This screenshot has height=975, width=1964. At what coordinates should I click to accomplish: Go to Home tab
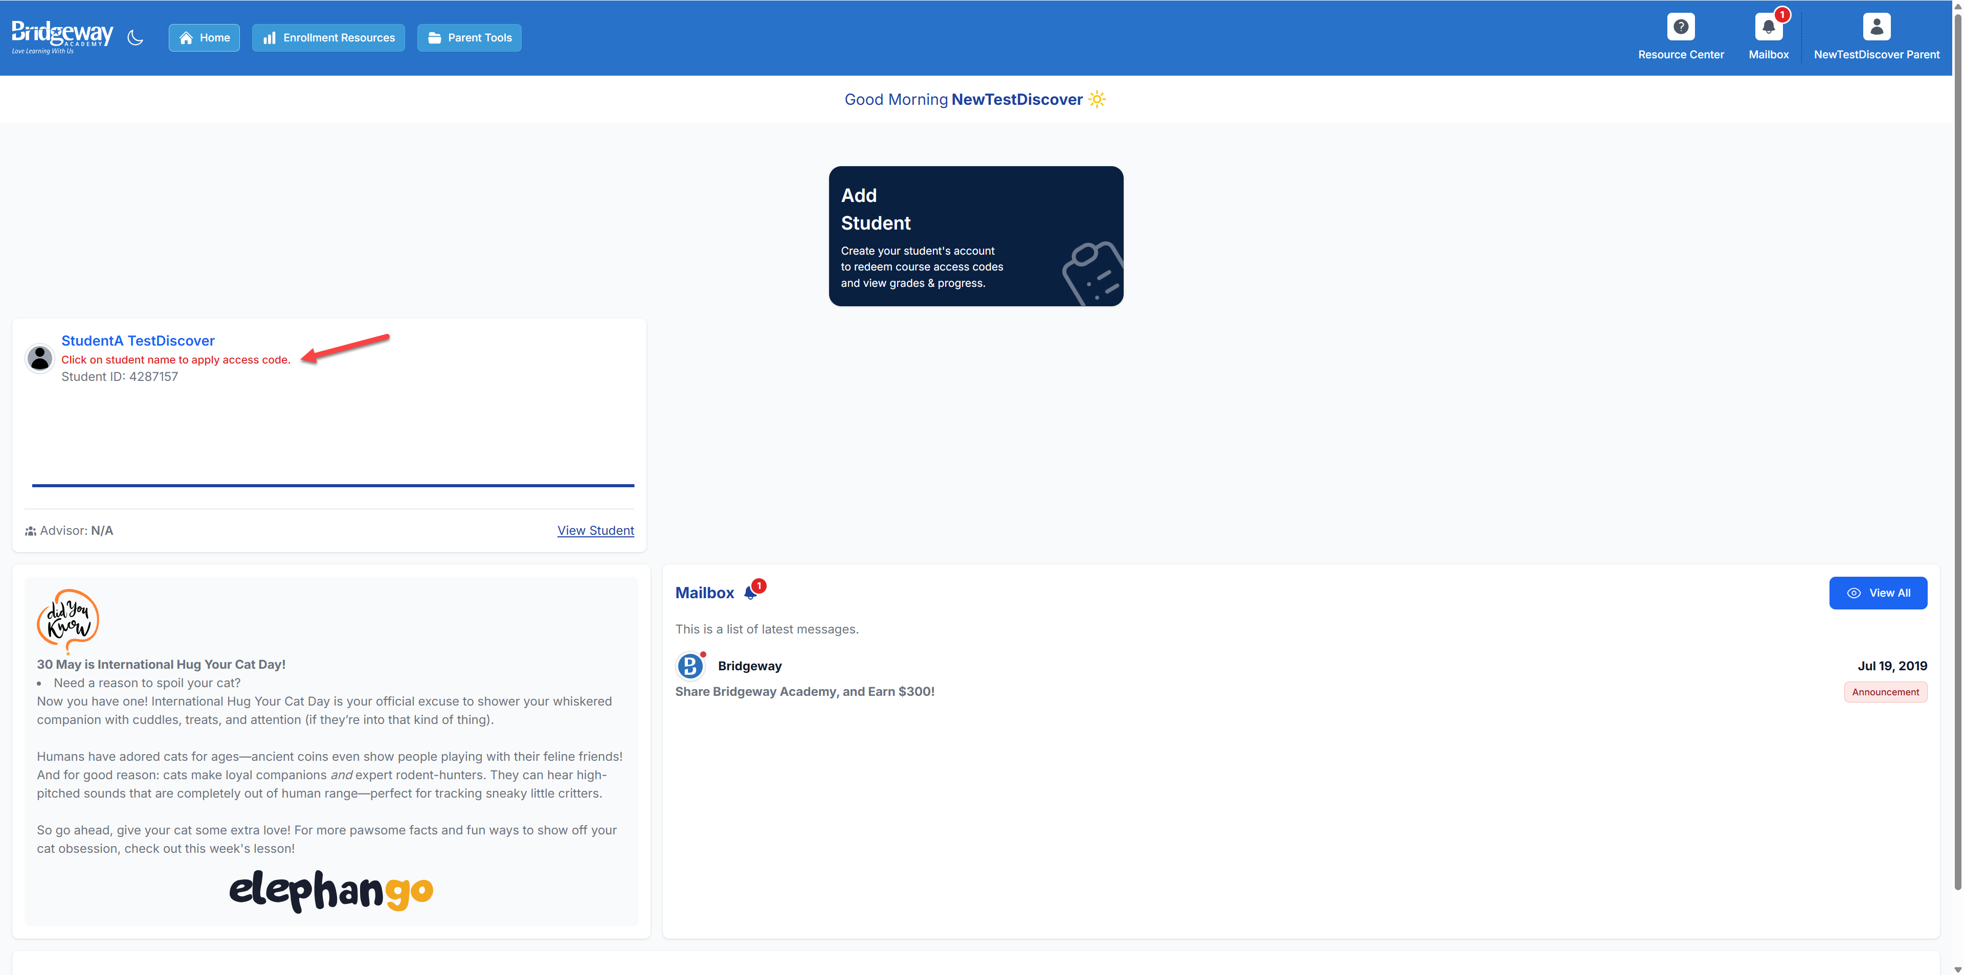pos(204,37)
